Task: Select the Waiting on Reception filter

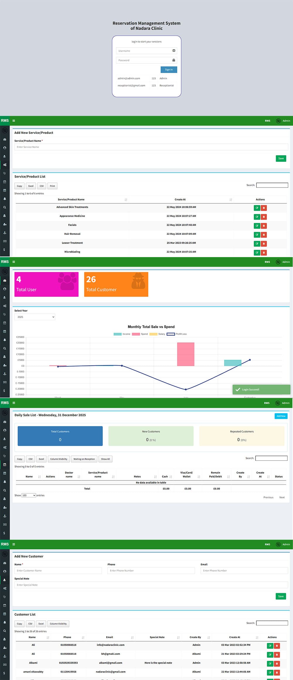Action: point(84,459)
